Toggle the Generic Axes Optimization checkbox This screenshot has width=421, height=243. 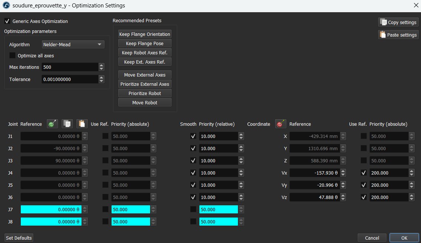tap(7, 21)
